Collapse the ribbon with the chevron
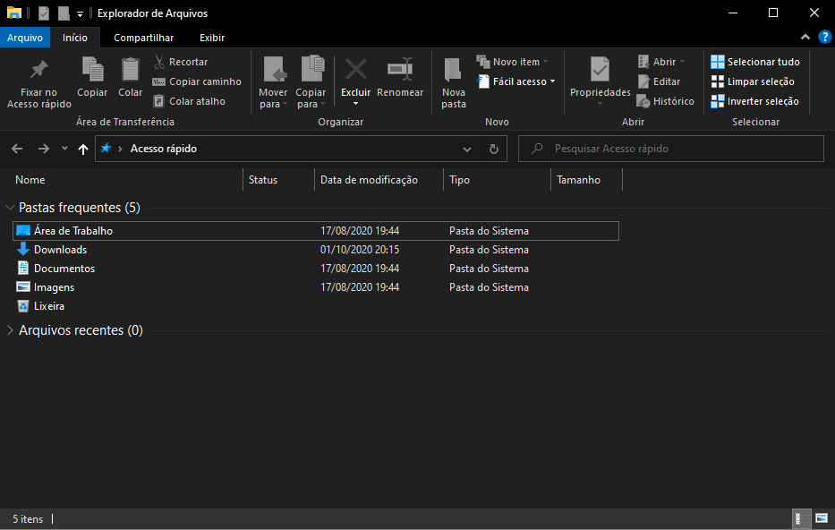The image size is (835, 530). pyautogui.click(x=805, y=38)
